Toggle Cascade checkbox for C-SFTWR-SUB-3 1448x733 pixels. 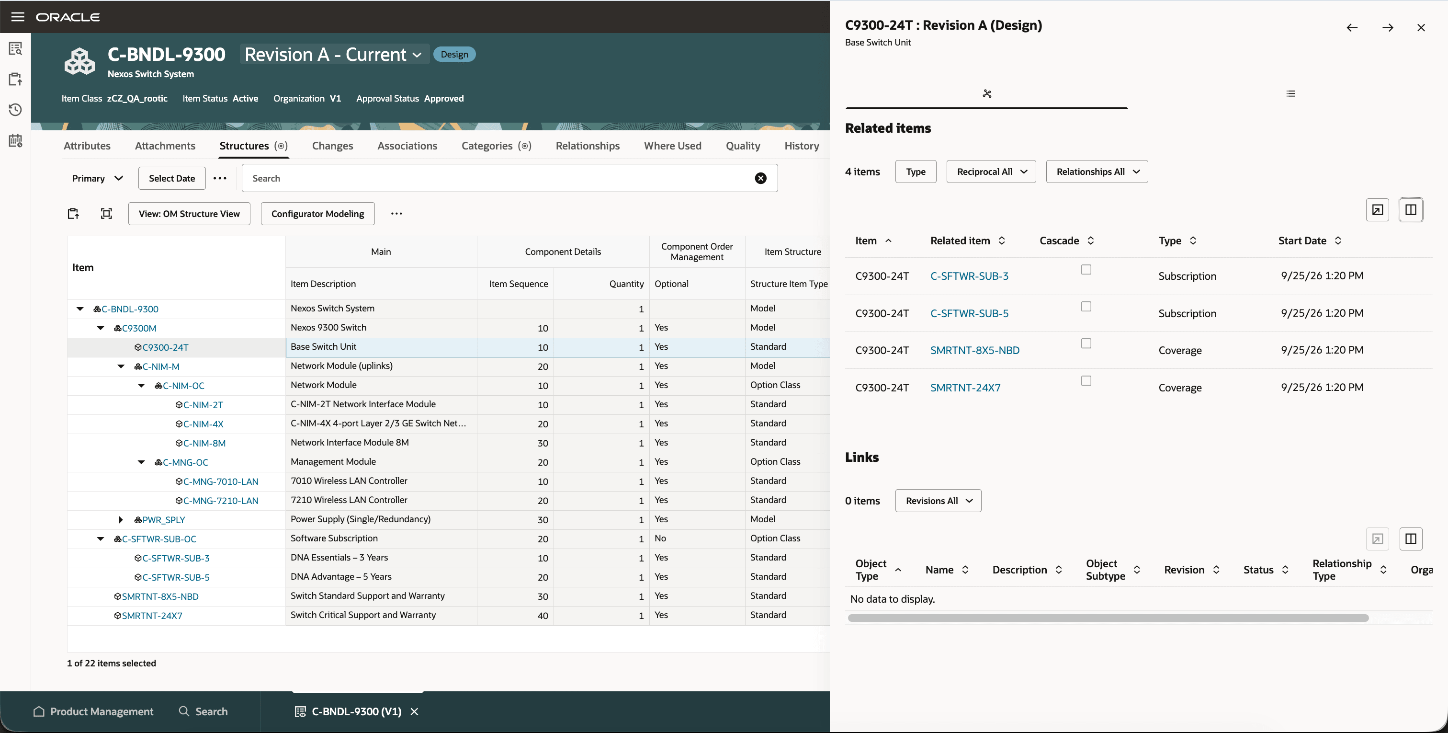pos(1086,269)
